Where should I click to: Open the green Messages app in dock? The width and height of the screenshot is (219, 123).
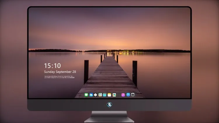tap(86, 95)
